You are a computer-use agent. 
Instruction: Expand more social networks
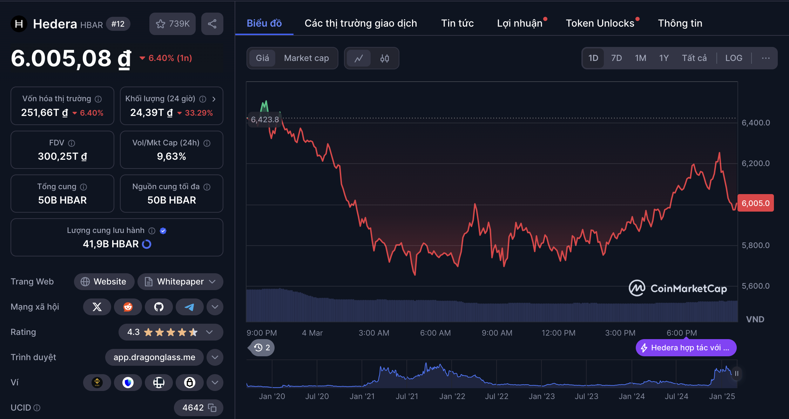coord(215,307)
